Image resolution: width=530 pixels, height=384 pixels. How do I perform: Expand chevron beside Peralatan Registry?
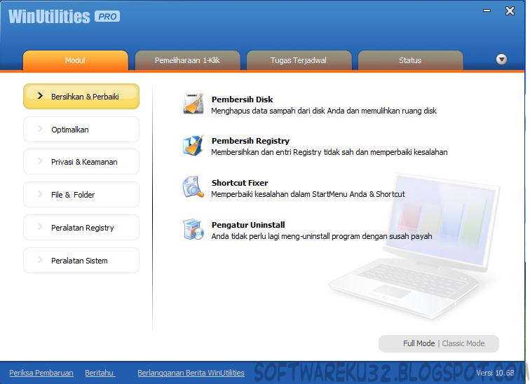[x=40, y=226]
